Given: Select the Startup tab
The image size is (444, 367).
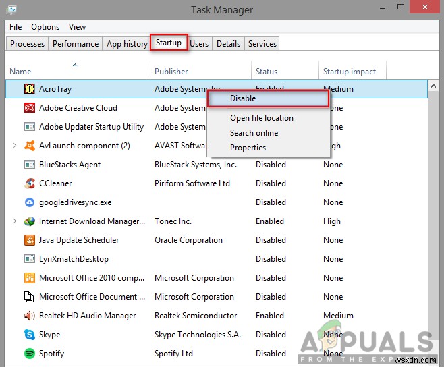Looking at the screenshot, I should pos(169,43).
